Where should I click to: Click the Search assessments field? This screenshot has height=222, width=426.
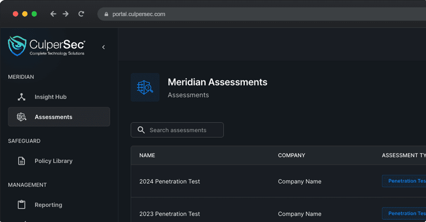click(177, 130)
